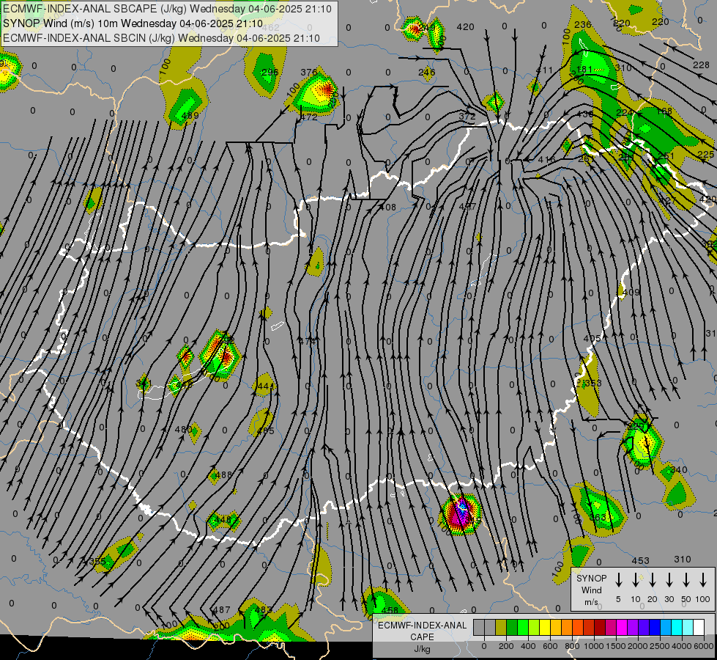Click the map value 480

coord(183,430)
